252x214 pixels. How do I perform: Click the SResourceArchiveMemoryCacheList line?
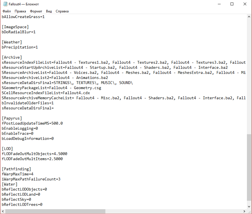tap(123, 98)
